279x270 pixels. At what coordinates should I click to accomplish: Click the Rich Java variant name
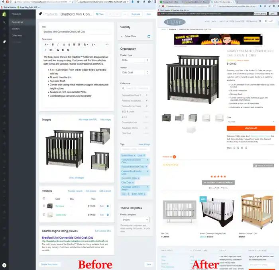point(60,206)
